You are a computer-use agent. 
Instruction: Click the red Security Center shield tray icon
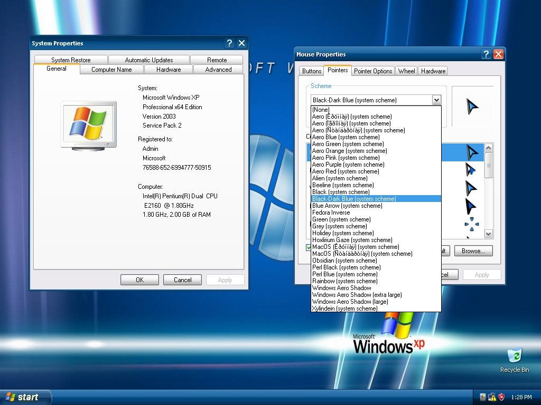click(501, 397)
